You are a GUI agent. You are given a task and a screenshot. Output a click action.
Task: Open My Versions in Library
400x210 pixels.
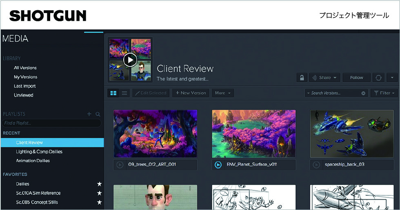[25, 77]
